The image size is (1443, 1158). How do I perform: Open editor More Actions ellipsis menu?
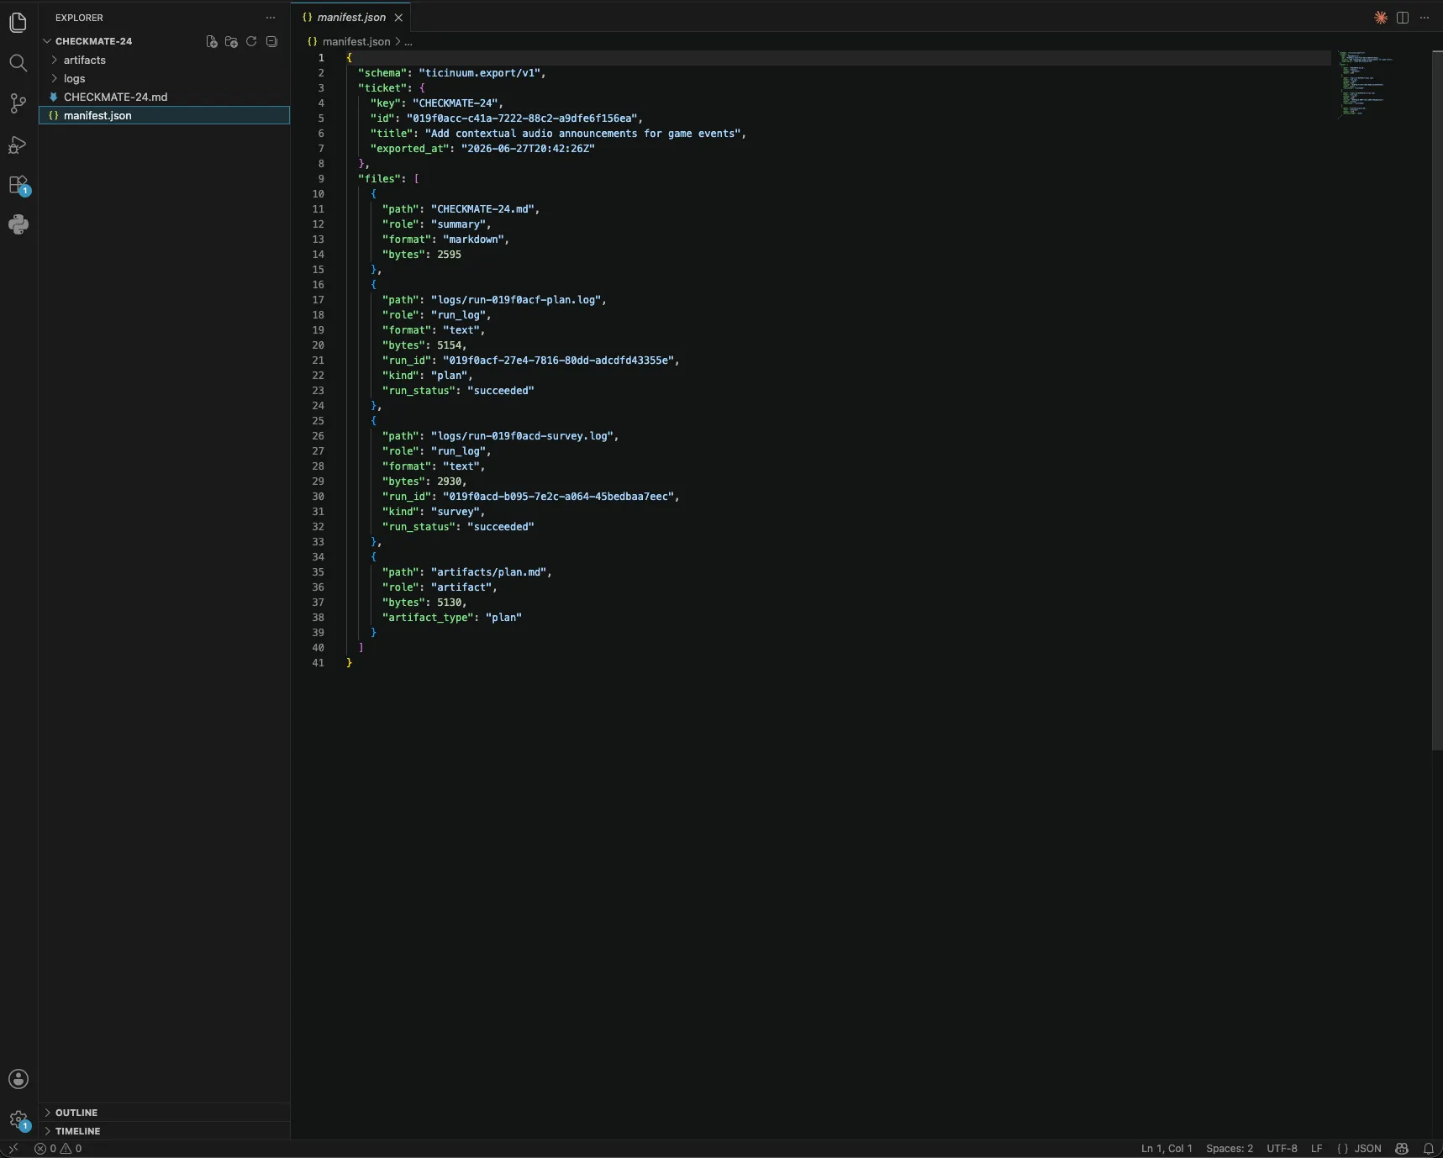coord(1425,18)
